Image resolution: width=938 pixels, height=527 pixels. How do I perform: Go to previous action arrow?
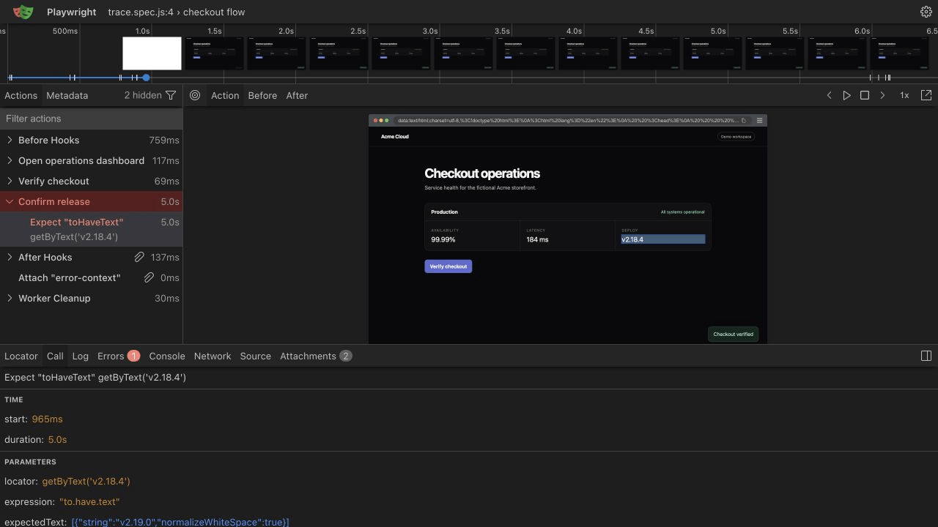point(829,95)
